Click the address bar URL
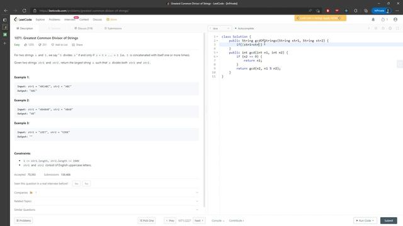This screenshot has height=226, width=403. [84, 11]
